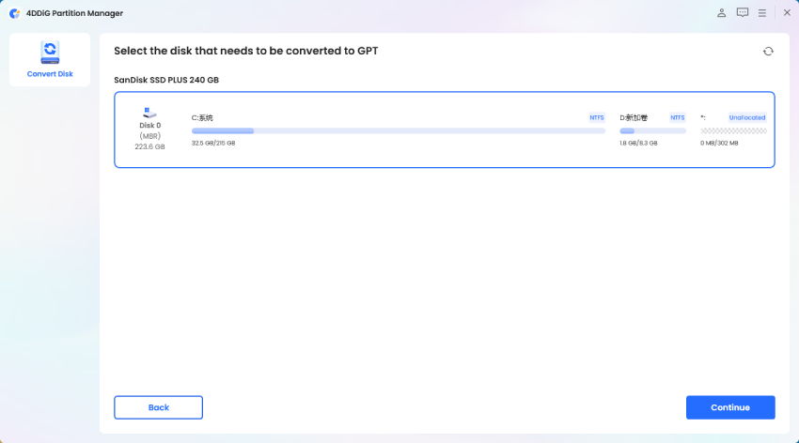
Task: Click the Convert Disk sidebar icon
Action: (50, 52)
